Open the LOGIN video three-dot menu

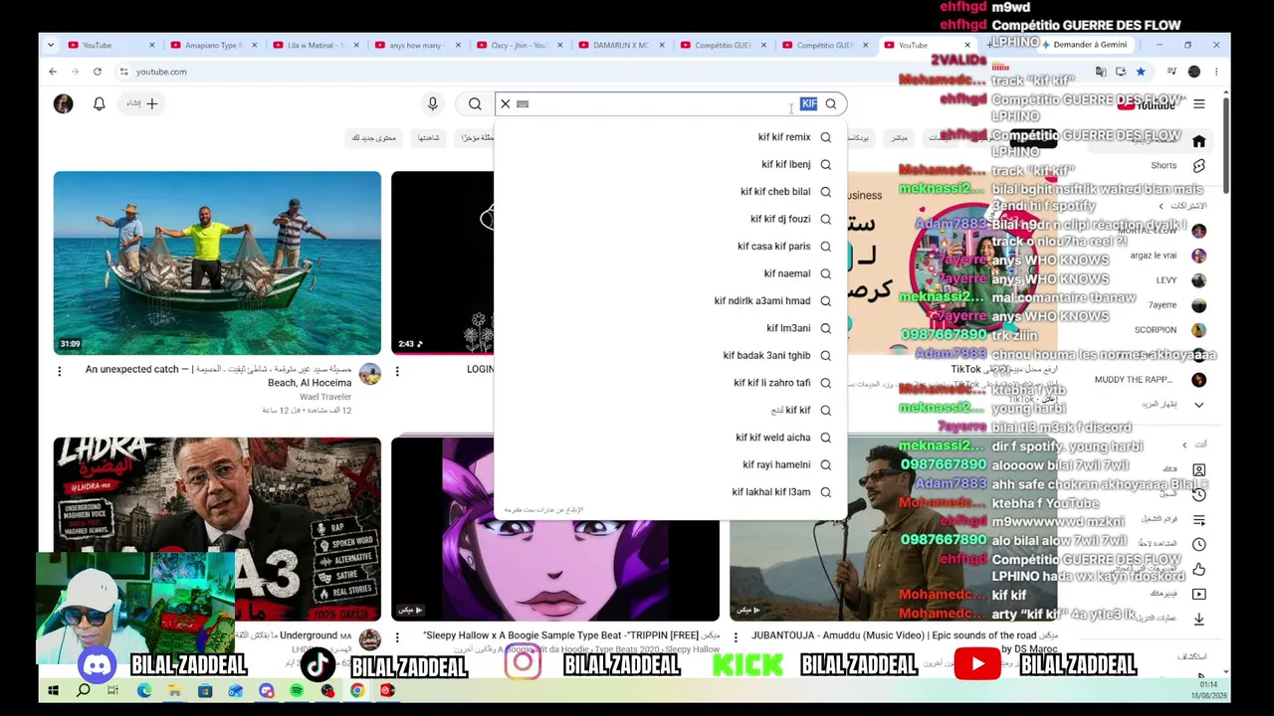[397, 371]
